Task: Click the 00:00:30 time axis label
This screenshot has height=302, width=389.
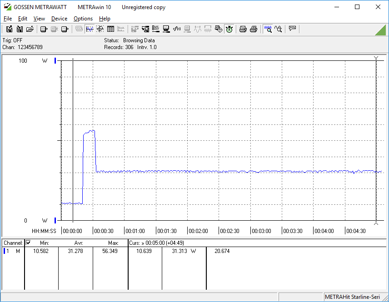Action: point(104,231)
